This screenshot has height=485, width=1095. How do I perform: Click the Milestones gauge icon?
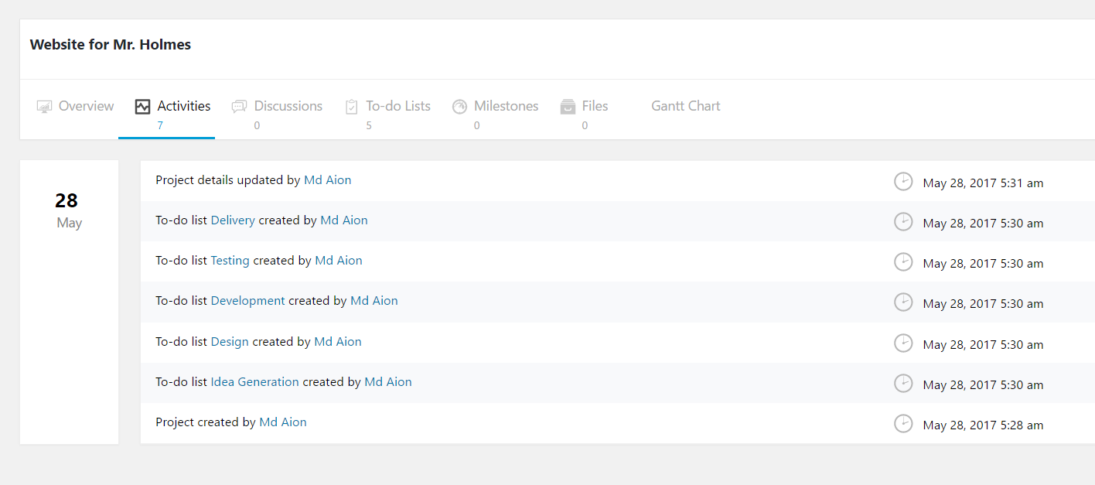point(459,107)
